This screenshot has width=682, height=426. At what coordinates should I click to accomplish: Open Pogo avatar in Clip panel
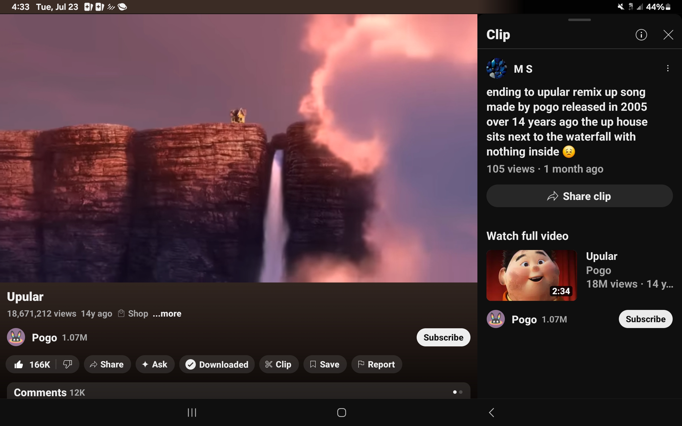(x=496, y=319)
